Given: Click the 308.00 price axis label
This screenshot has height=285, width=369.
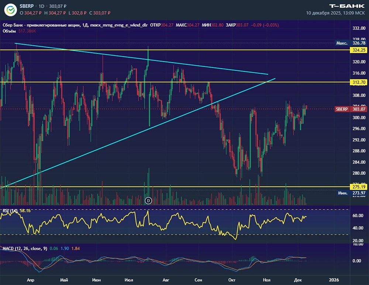Looking at the screenshot, I should click(x=359, y=95).
